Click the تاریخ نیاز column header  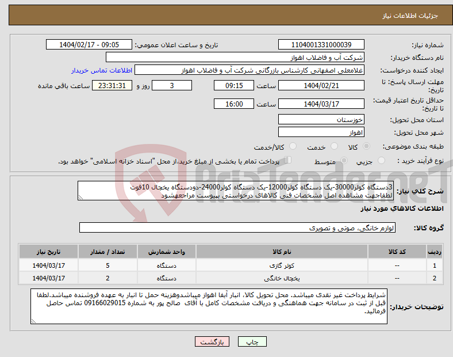[x=48, y=252]
